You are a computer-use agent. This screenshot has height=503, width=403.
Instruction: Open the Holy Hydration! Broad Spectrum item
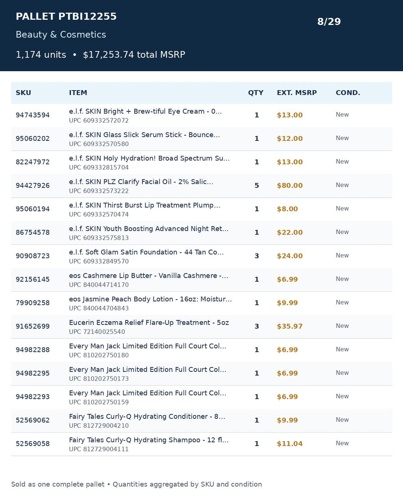(149, 158)
